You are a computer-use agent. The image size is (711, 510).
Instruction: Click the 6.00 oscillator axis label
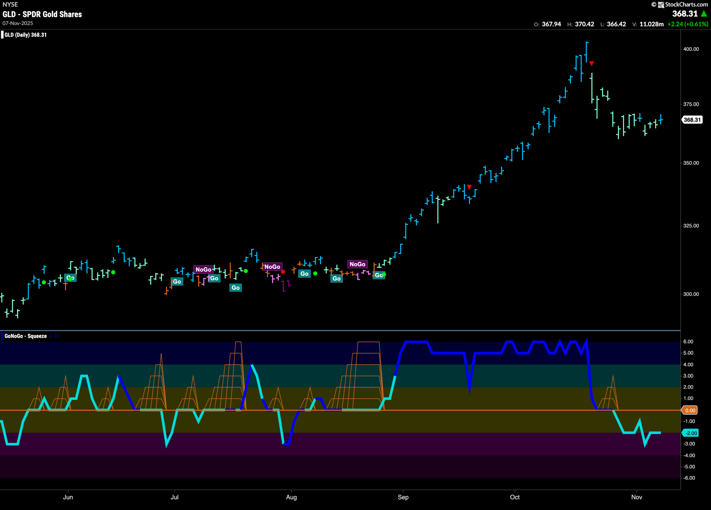688,342
